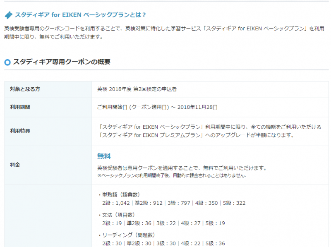The height and width of the screenshot is (247, 331).
Task: Select the value 5級：36
Action: [x=215, y=244]
